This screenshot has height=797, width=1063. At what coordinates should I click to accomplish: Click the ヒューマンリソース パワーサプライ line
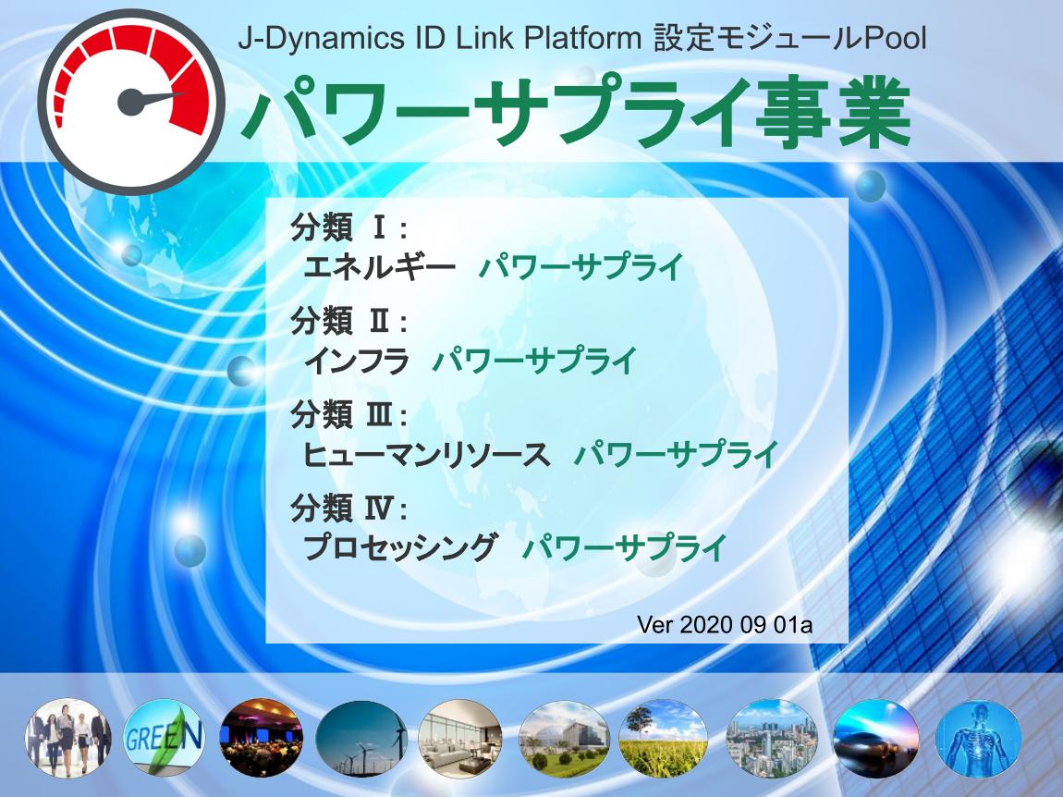540,454
